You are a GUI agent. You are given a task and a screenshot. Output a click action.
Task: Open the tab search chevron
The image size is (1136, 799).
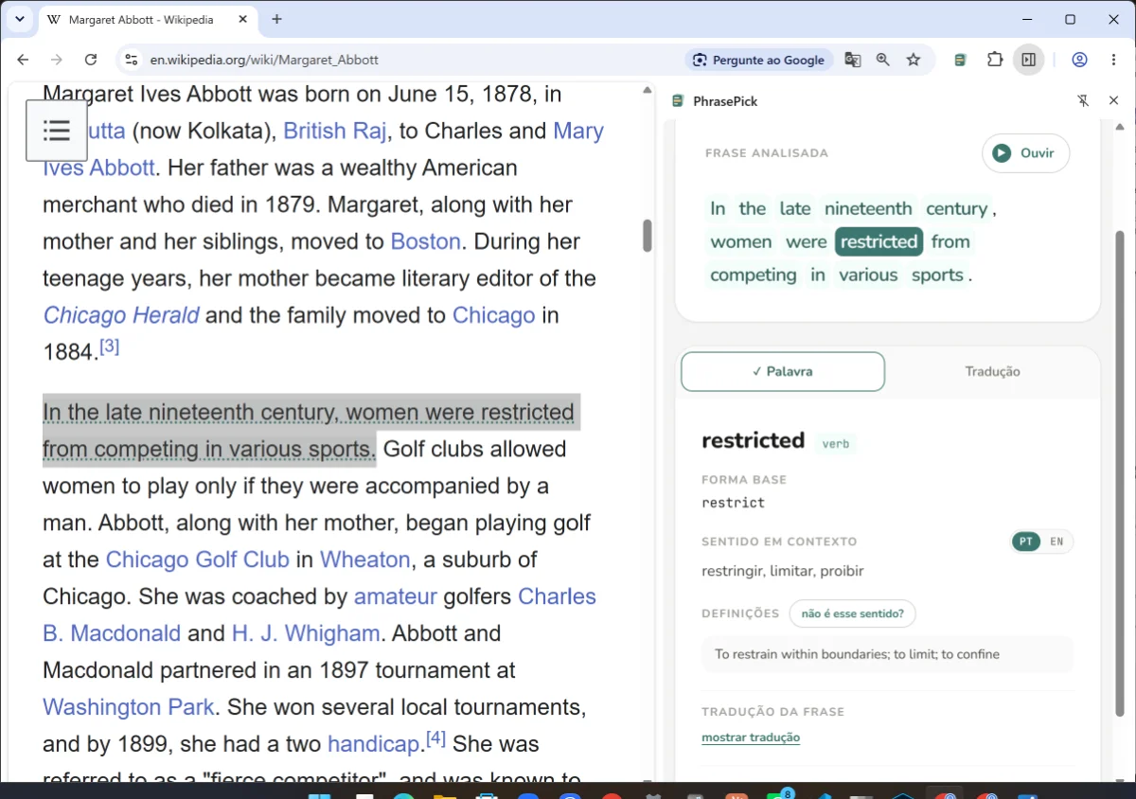20,19
